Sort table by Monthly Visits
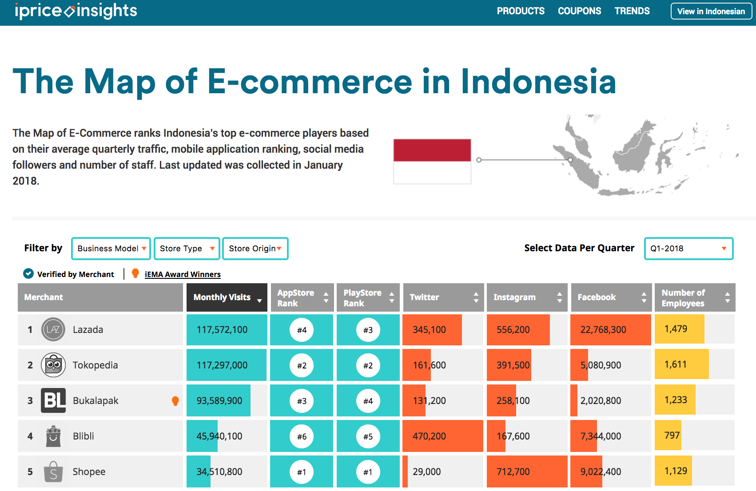756x491 pixels. [x=227, y=297]
